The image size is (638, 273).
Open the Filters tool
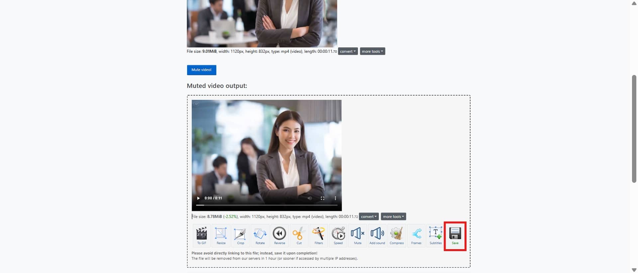(x=319, y=236)
